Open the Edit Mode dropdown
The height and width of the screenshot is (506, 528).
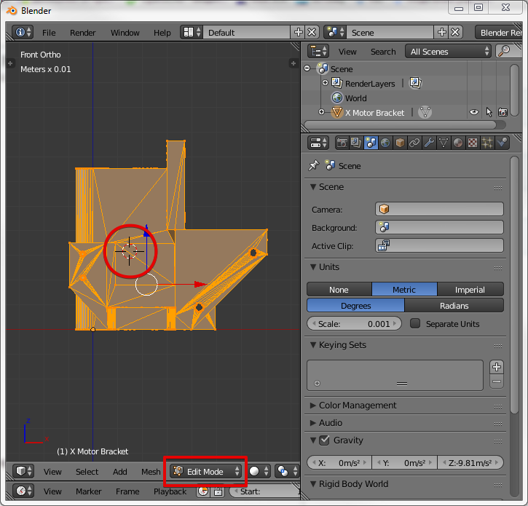click(206, 471)
